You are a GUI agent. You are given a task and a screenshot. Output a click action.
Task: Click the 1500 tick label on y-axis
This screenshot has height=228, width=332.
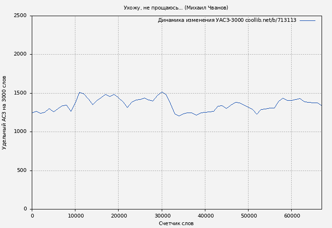pyautogui.click(x=20, y=93)
